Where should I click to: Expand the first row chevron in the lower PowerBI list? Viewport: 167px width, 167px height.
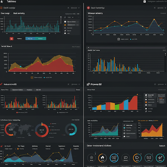[135, 125]
